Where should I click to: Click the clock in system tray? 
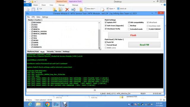(x=159, y=104)
